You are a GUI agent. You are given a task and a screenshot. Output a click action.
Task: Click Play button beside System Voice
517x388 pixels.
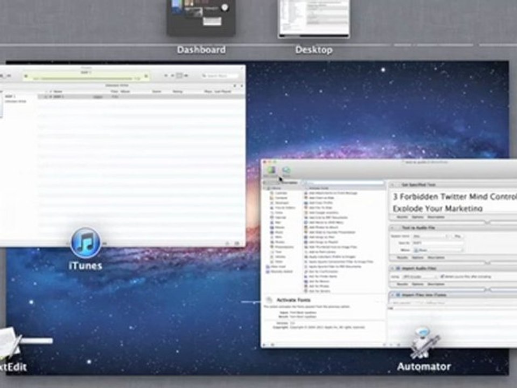(x=457, y=236)
